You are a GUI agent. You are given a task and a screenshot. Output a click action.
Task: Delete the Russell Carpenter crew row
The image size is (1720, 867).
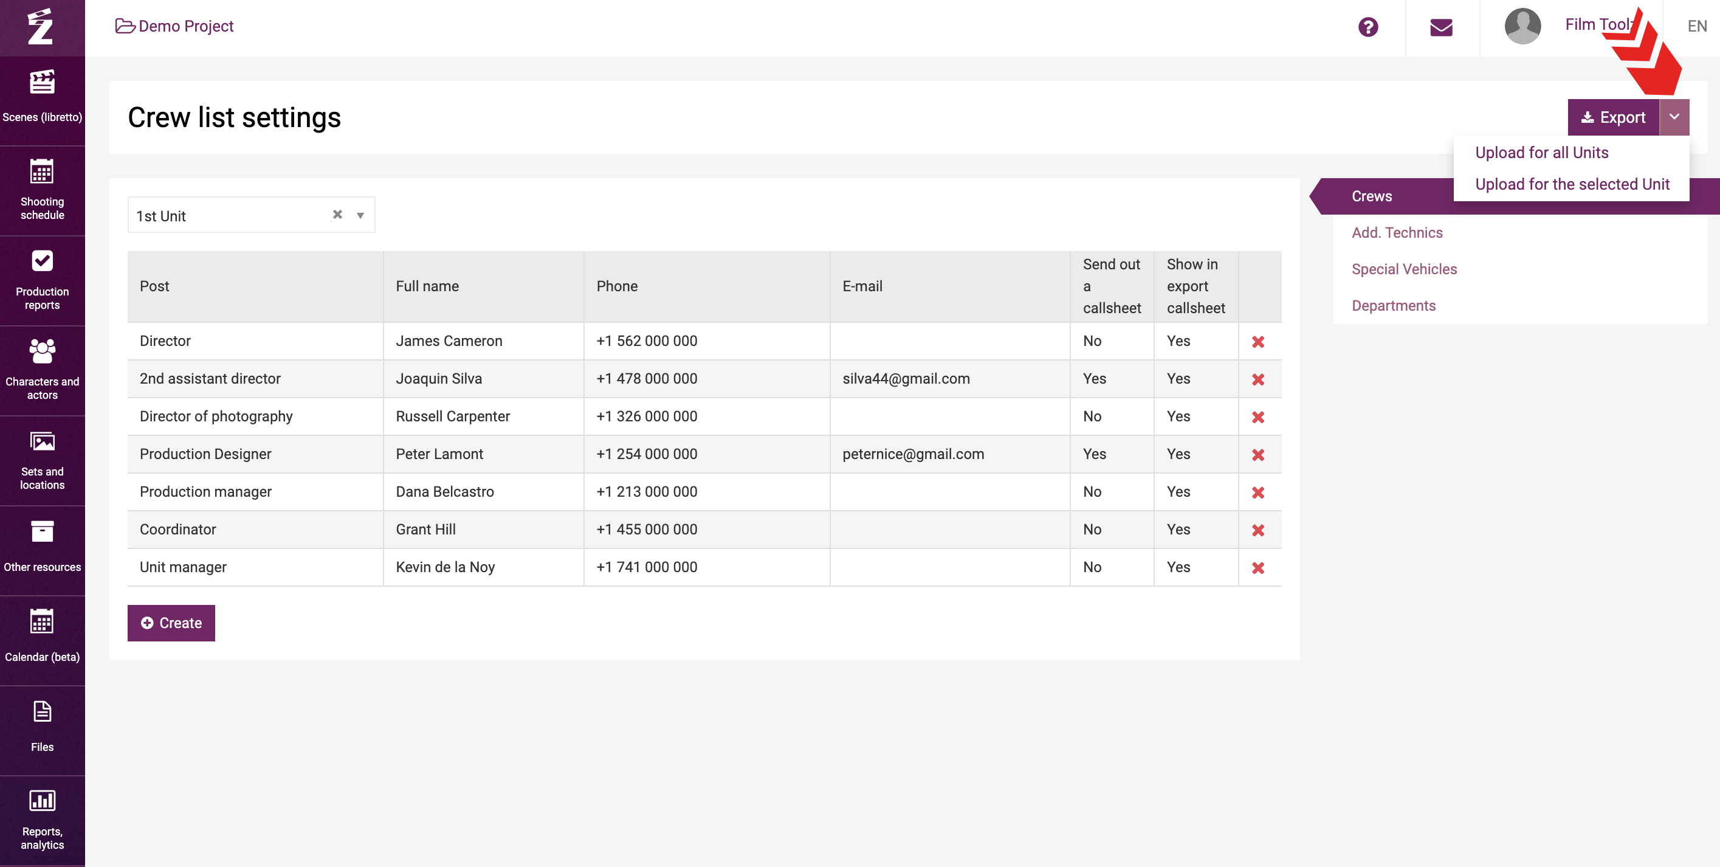click(1258, 417)
